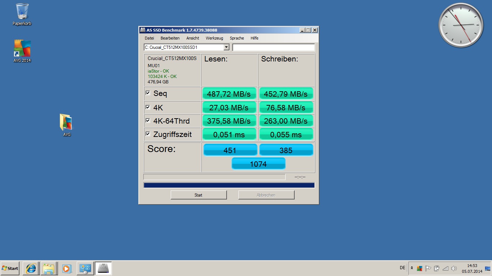Image resolution: width=492 pixels, height=276 pixels.
Task: Click 4K read result 27,03 MB/s
Action: tap(229, 107)
